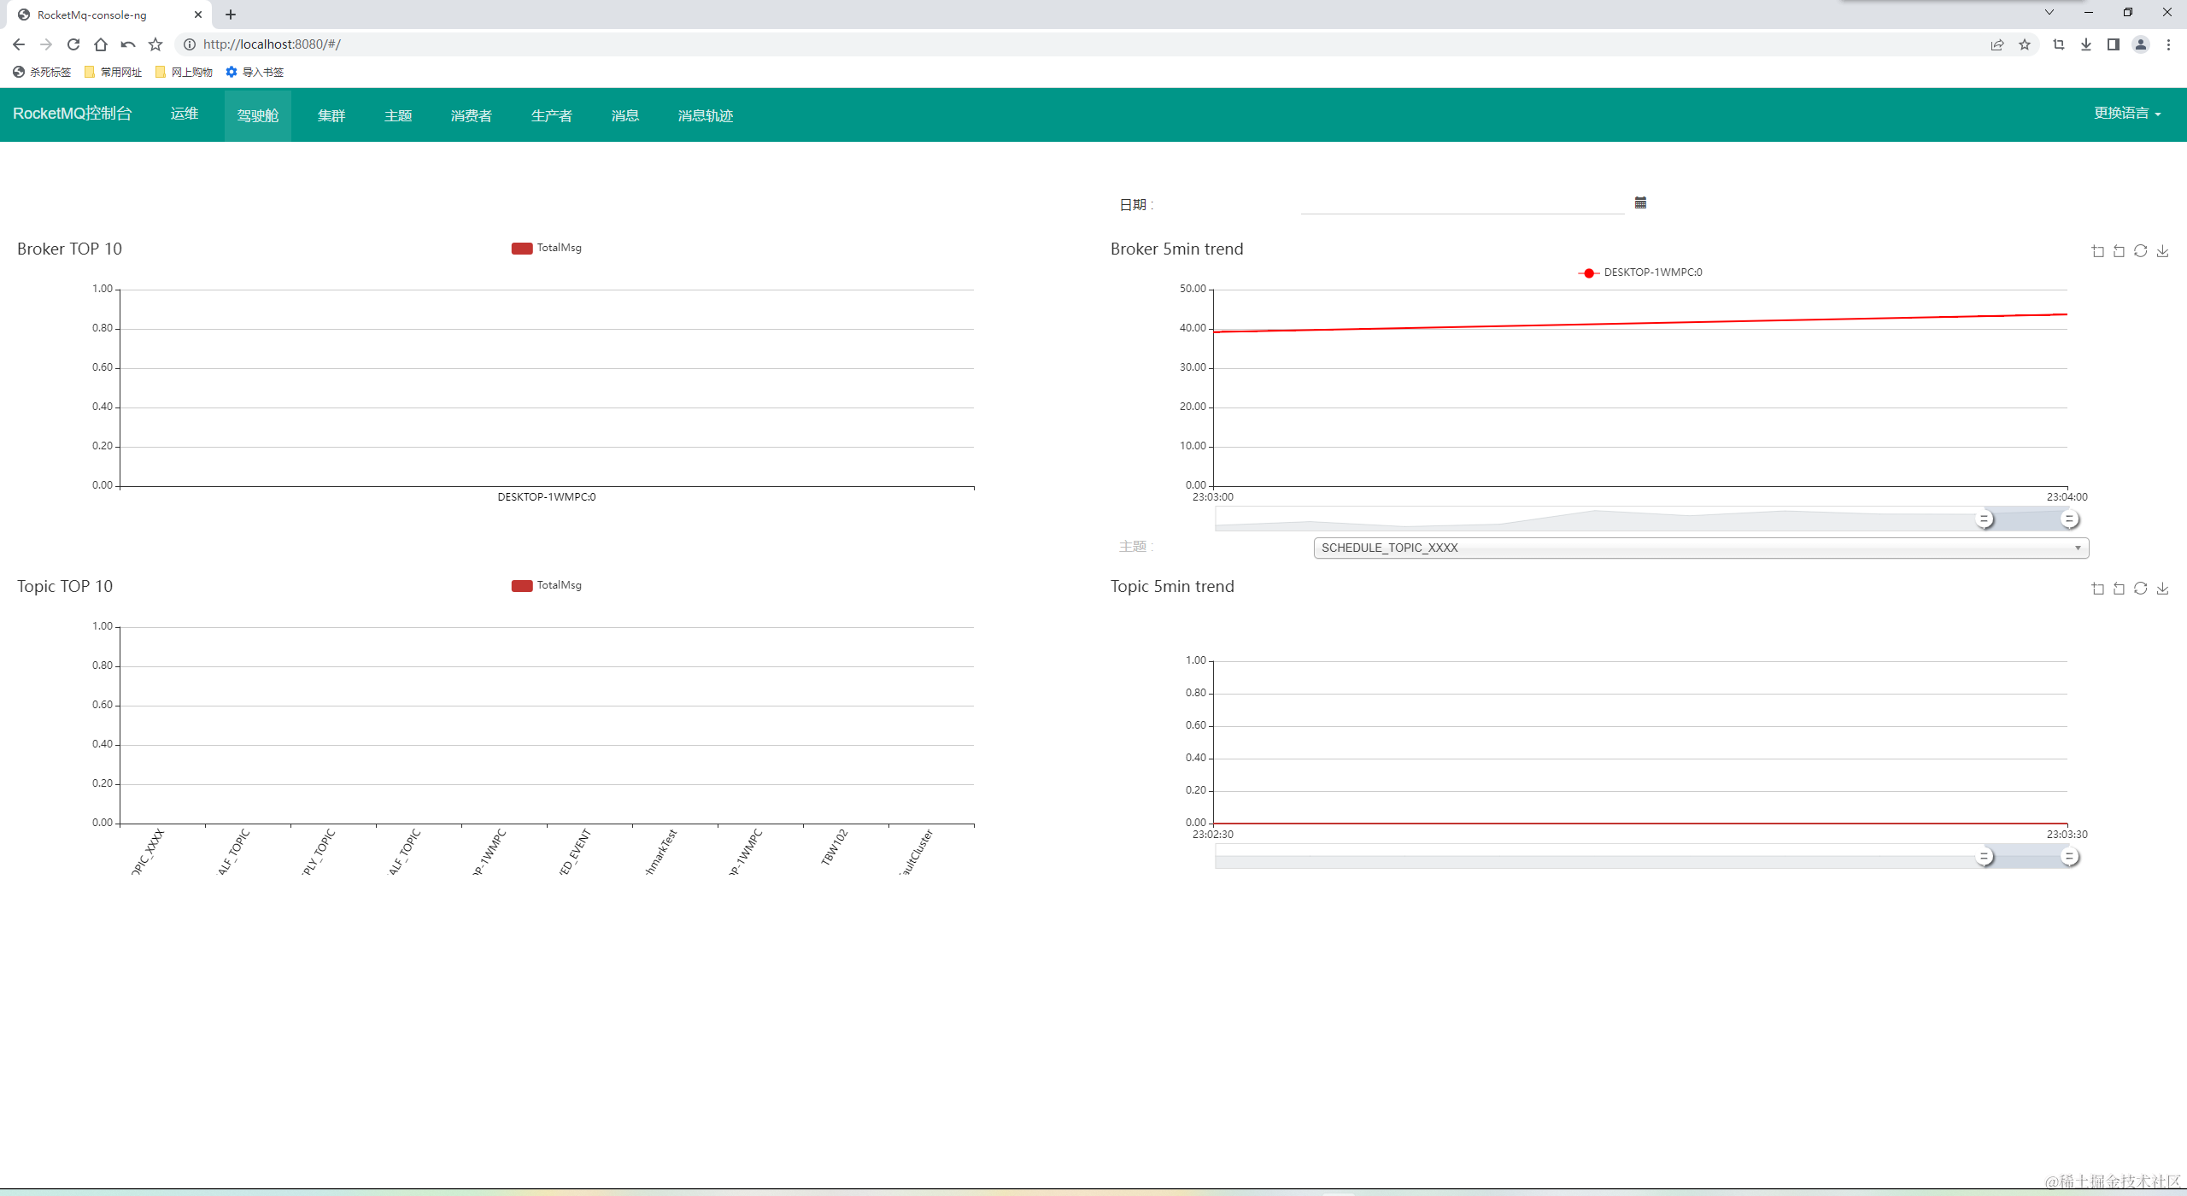The height and width of the screenshot is (1196, 2187).
Task: Open the 消息 message tab
Action: [625, 115]
